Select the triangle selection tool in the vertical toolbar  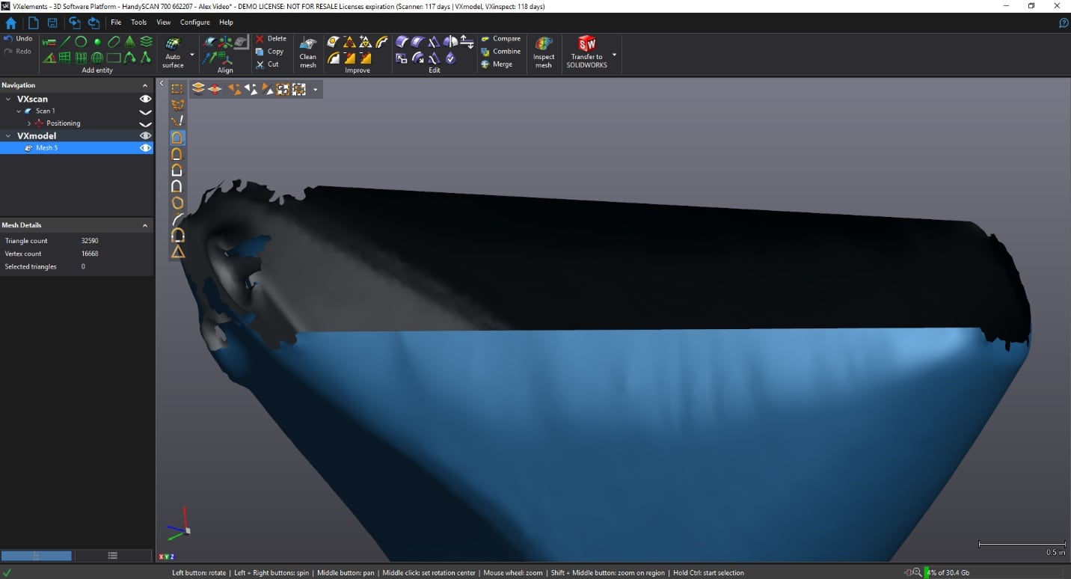(177, 253)
